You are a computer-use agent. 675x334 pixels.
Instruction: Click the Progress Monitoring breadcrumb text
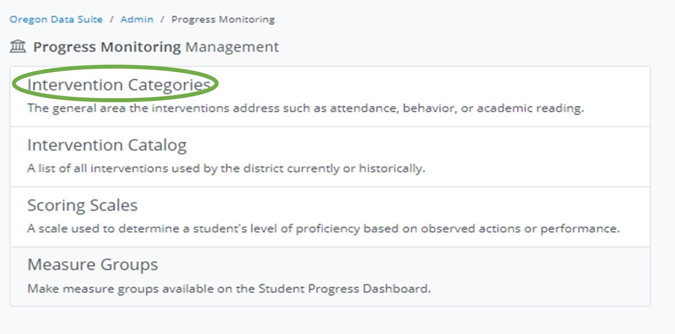coord(223,19)
